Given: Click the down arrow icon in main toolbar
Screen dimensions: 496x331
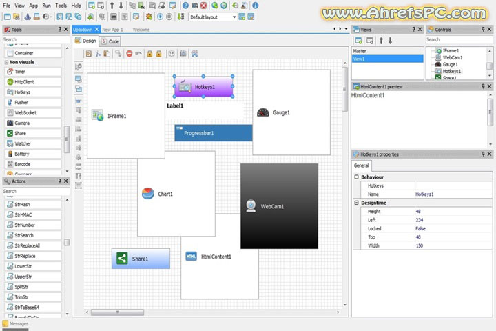Looking at the screenshot, I should 121,6.
